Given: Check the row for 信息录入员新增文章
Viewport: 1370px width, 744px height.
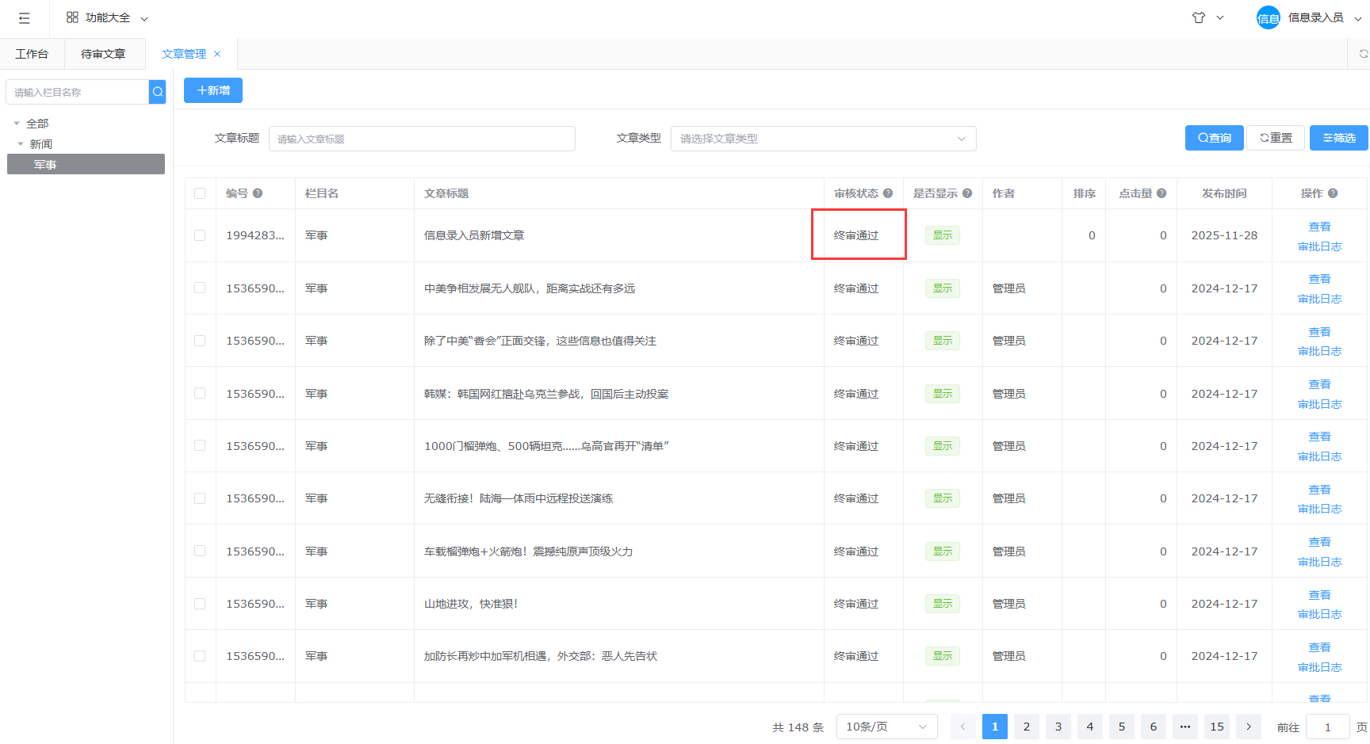Looking at the screenshot, I should (200, 235).
